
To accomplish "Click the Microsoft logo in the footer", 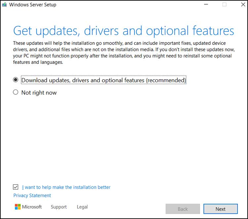I will click(17, 207).
